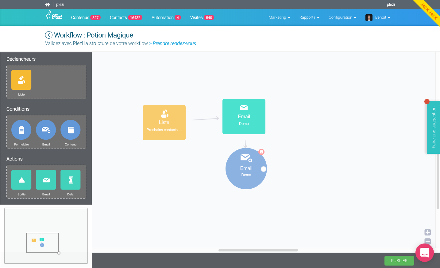The height and width of the screenshot is (268, 440).
Task: Click the teal Email Demo action node
Action: point(244,116)
